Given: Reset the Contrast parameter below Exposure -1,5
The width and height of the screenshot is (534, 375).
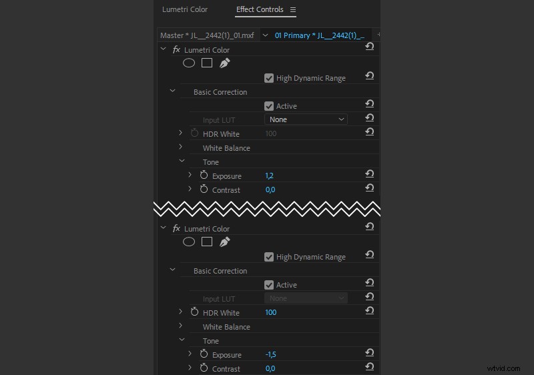Looking at the screenshot, I should [x=370, y=367].
